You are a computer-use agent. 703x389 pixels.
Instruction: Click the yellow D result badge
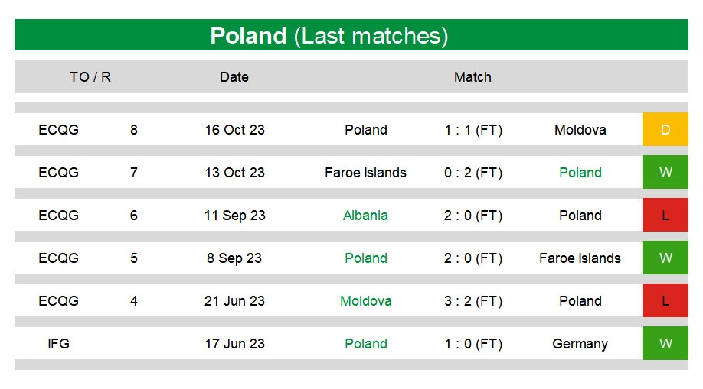665,129
